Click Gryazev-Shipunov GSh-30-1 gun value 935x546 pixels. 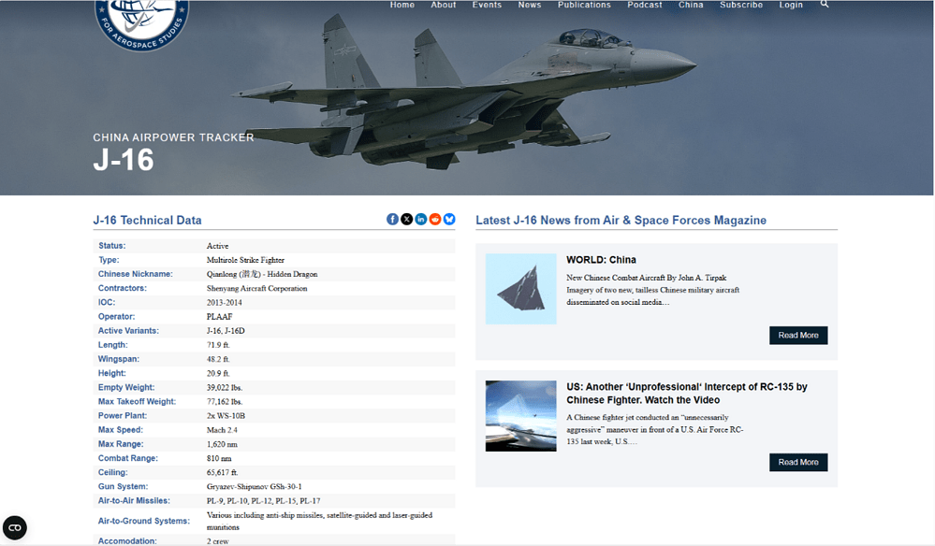254,486
